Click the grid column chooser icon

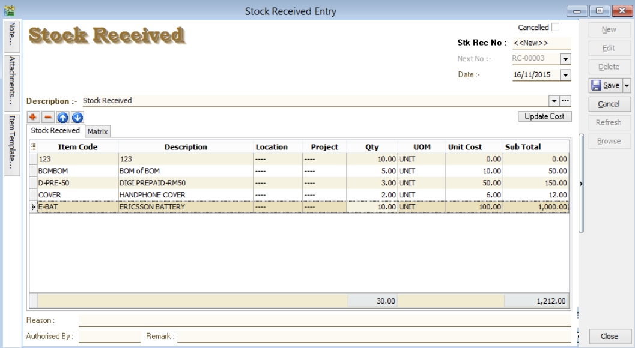pos(33,146)
